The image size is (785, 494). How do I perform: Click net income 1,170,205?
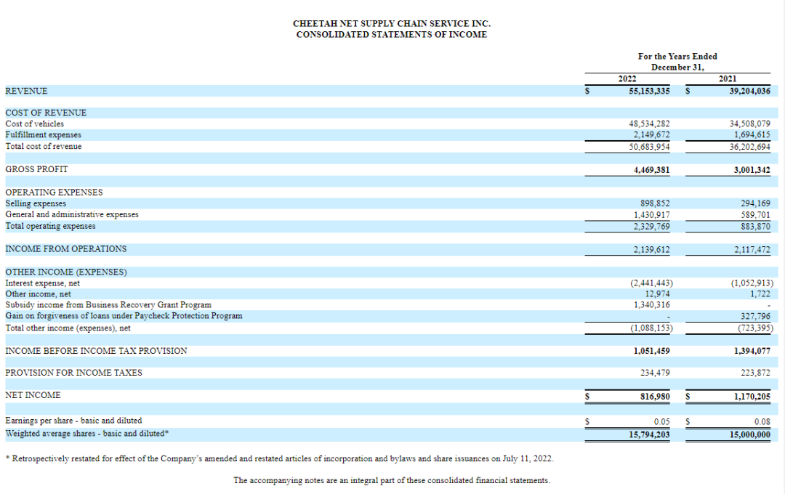752,397
